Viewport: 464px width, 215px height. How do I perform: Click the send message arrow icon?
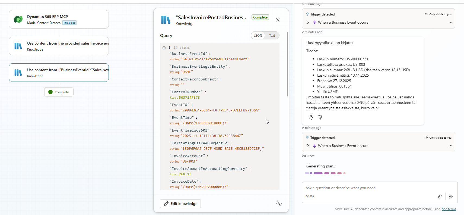(x=451, y=197)
